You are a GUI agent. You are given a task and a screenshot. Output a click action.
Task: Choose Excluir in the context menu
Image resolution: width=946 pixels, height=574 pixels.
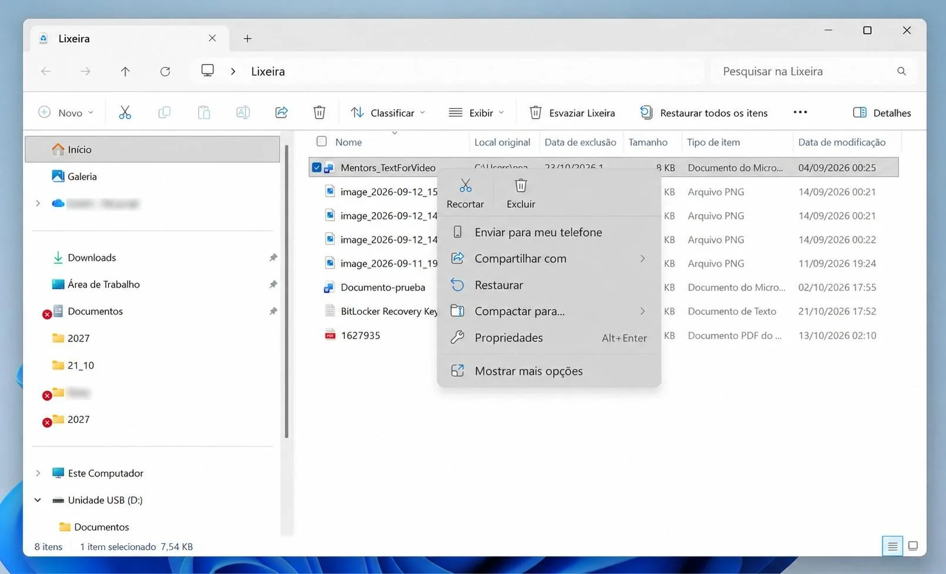click(x=521, y=193)
